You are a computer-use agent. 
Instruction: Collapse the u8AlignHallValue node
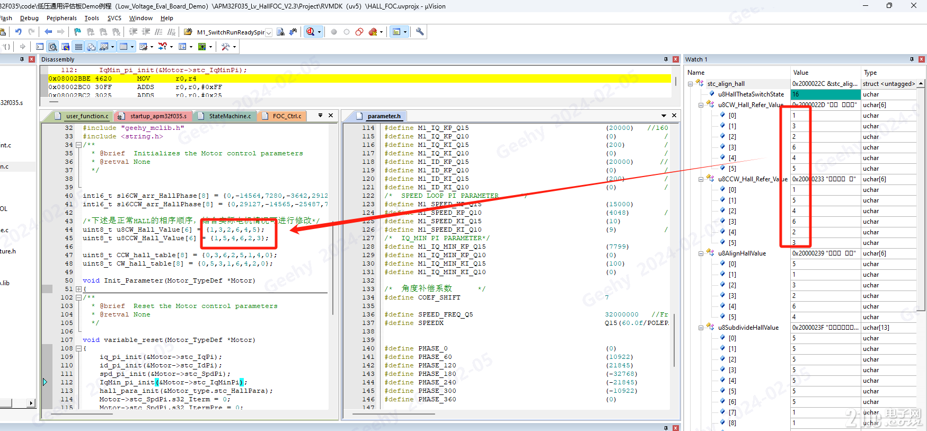701,253
